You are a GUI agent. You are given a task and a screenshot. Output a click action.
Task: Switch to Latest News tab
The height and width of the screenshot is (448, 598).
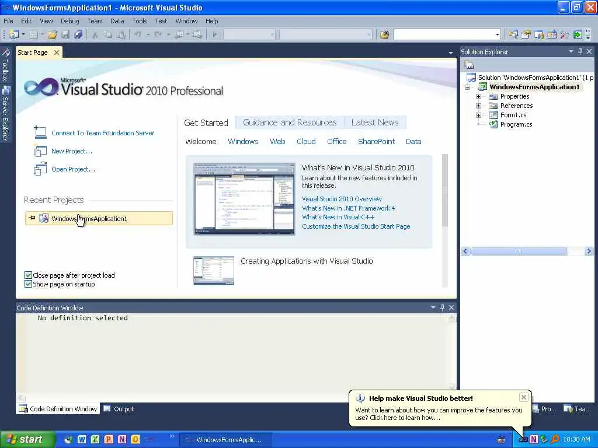coord(375,123)
